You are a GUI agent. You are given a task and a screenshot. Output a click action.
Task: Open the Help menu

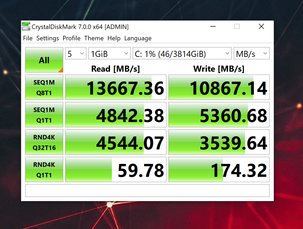tap(114, 38)
